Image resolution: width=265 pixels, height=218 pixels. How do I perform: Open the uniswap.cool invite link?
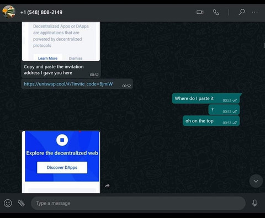click(68, 84)
